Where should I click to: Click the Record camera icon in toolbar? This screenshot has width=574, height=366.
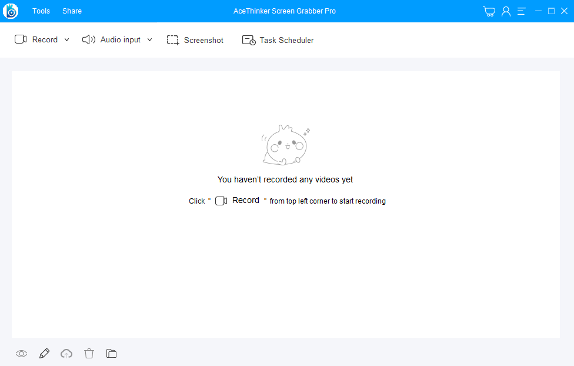click(21, 39)
